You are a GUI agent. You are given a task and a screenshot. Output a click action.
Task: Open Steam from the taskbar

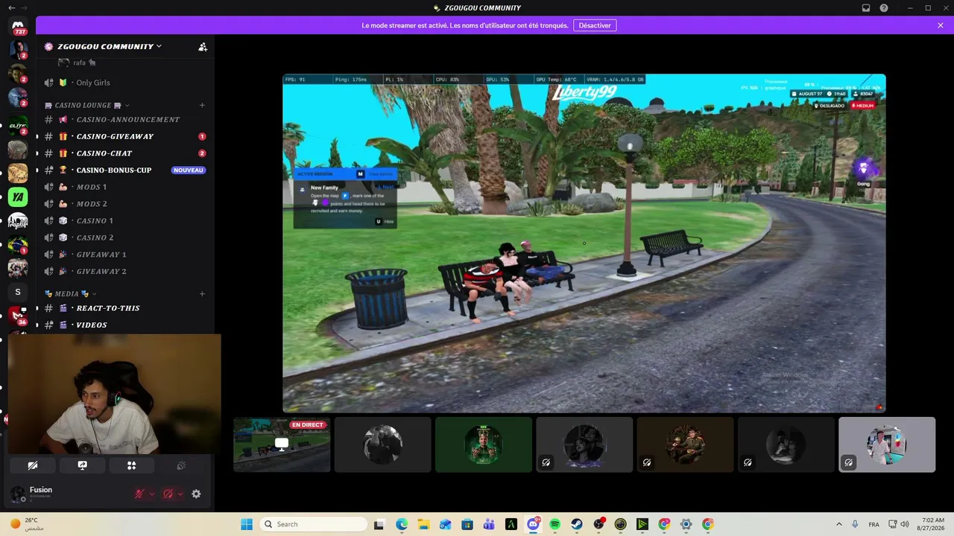(x=577, y=524)
